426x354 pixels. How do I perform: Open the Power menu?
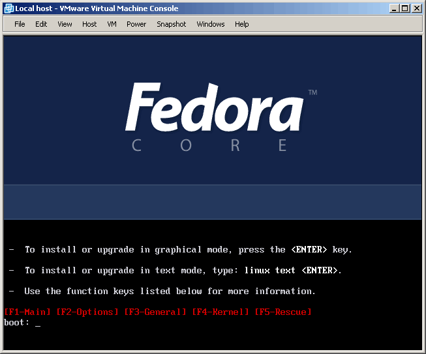coord(136,24)
